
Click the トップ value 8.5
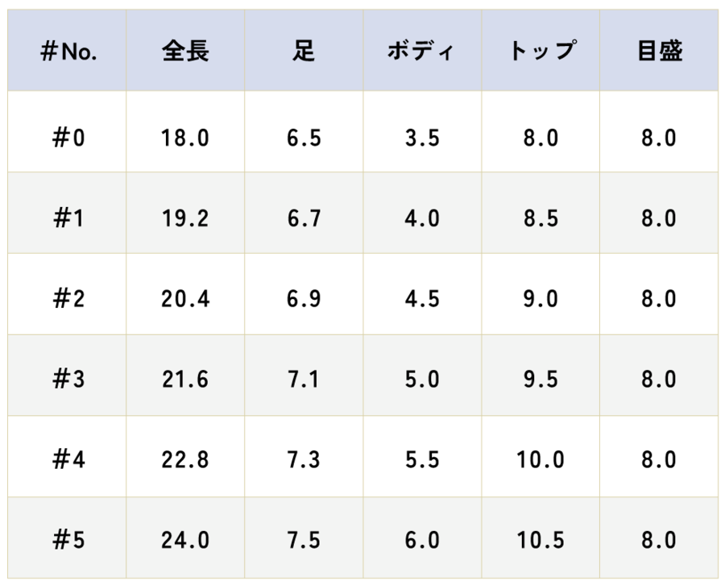tap(541, 218)
